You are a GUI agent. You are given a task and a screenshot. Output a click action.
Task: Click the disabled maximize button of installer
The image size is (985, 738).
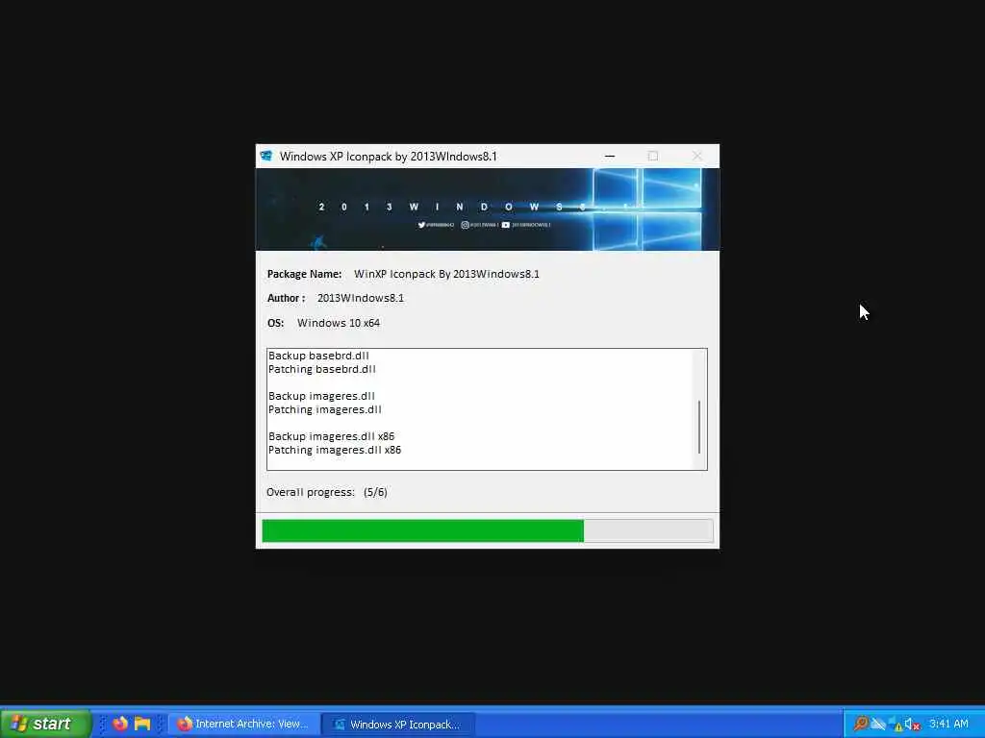(653, 156)
